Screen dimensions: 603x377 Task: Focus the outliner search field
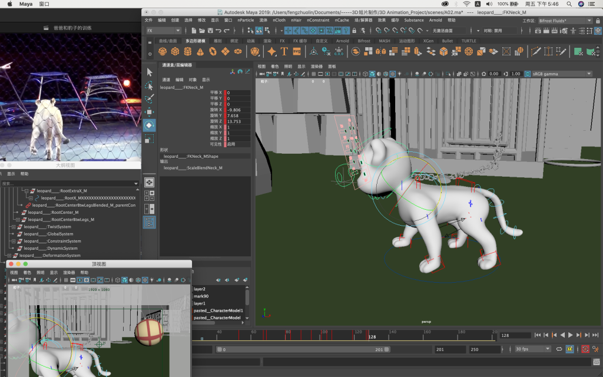(x=69, y=184)
